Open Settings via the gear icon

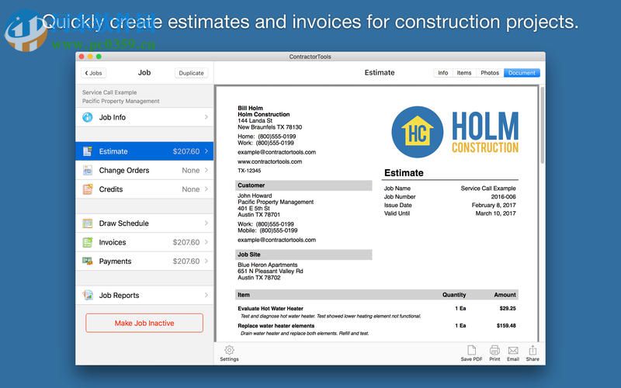(229, 350)
